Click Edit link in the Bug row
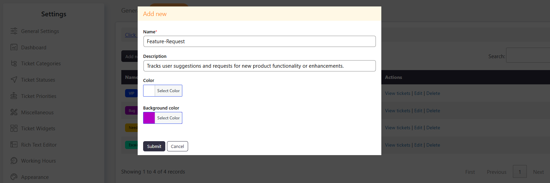The width and height of the screenshot is (550, 183). pos(418,111)
